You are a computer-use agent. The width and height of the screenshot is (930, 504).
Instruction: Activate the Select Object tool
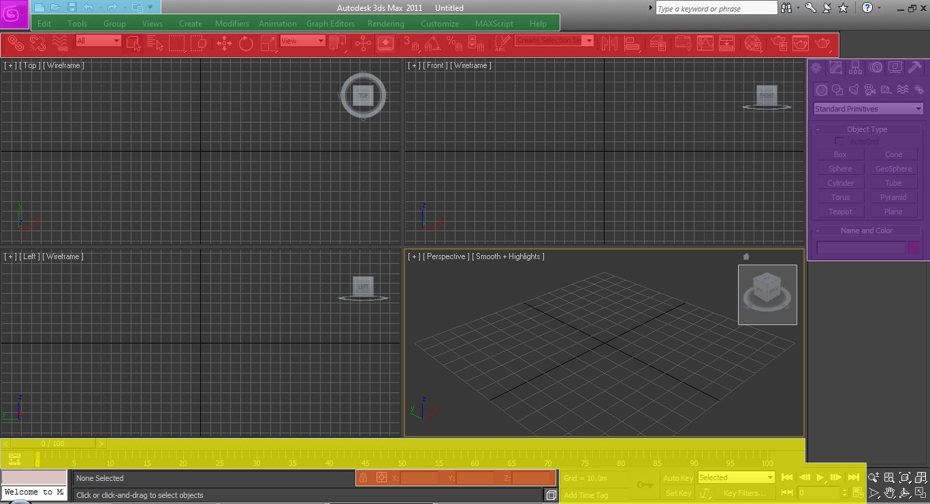tap(133, 44)
